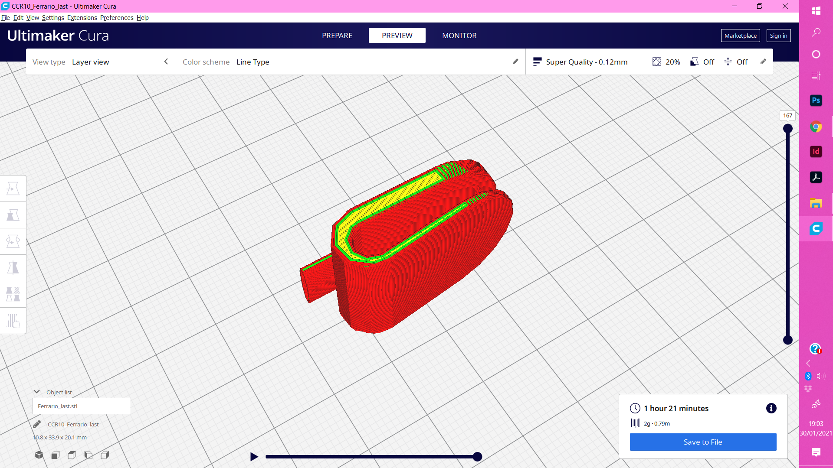Click the 2g · 0.79m material usage
The width and height of the screenshot is (833, 468).
[657, 423]
